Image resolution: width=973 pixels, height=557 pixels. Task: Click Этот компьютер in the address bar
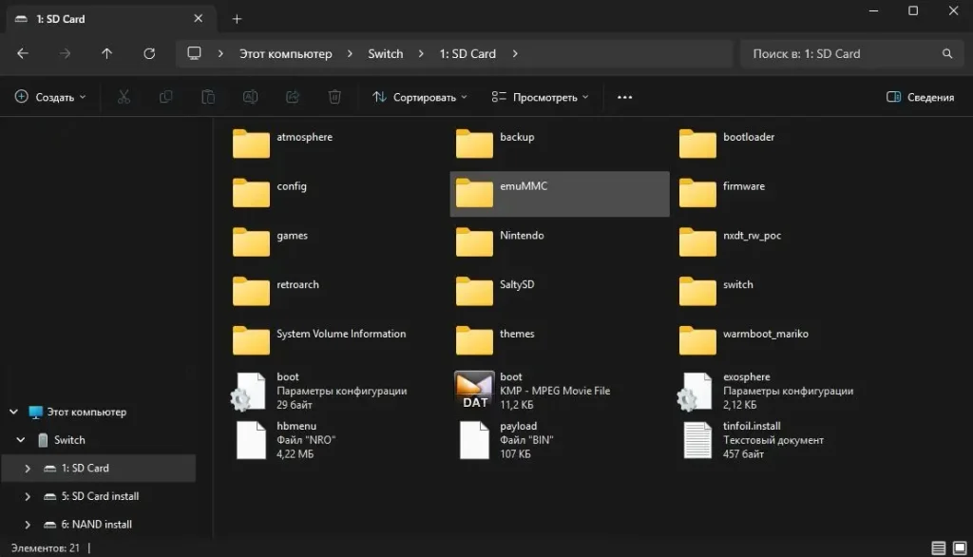click(x=285, y=54)
